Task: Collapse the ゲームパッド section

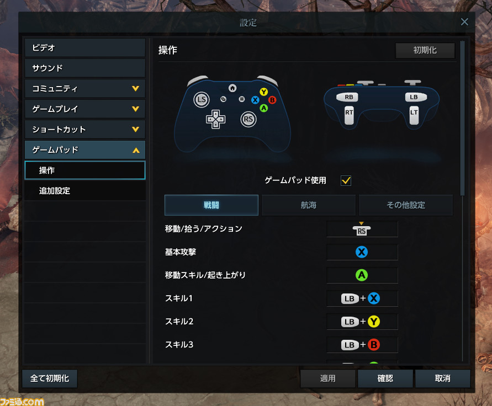Action: click(x=84, y=150)
